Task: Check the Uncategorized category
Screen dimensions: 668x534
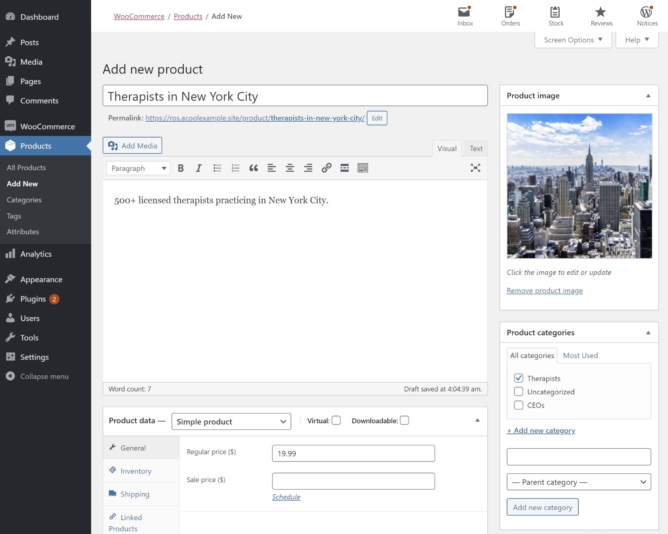Action: 518,392
